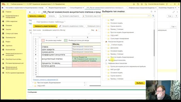Open Продажи section icon
The width and height of the screenshot is (181, 102).
tap(3, 25)
